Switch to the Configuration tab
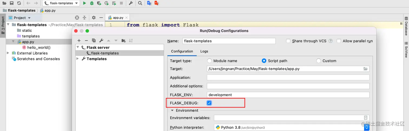This screenshot has width=409, height=131. click(182, 51)
